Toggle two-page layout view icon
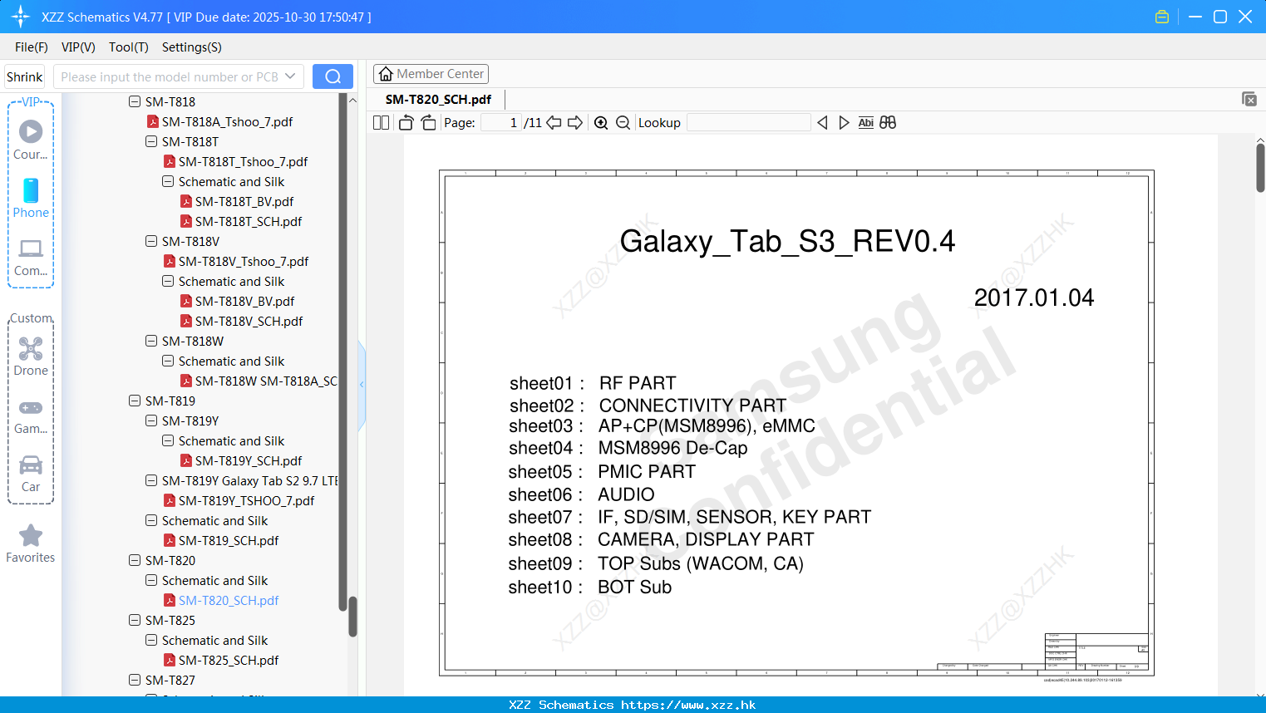 [x=382, y=122]
